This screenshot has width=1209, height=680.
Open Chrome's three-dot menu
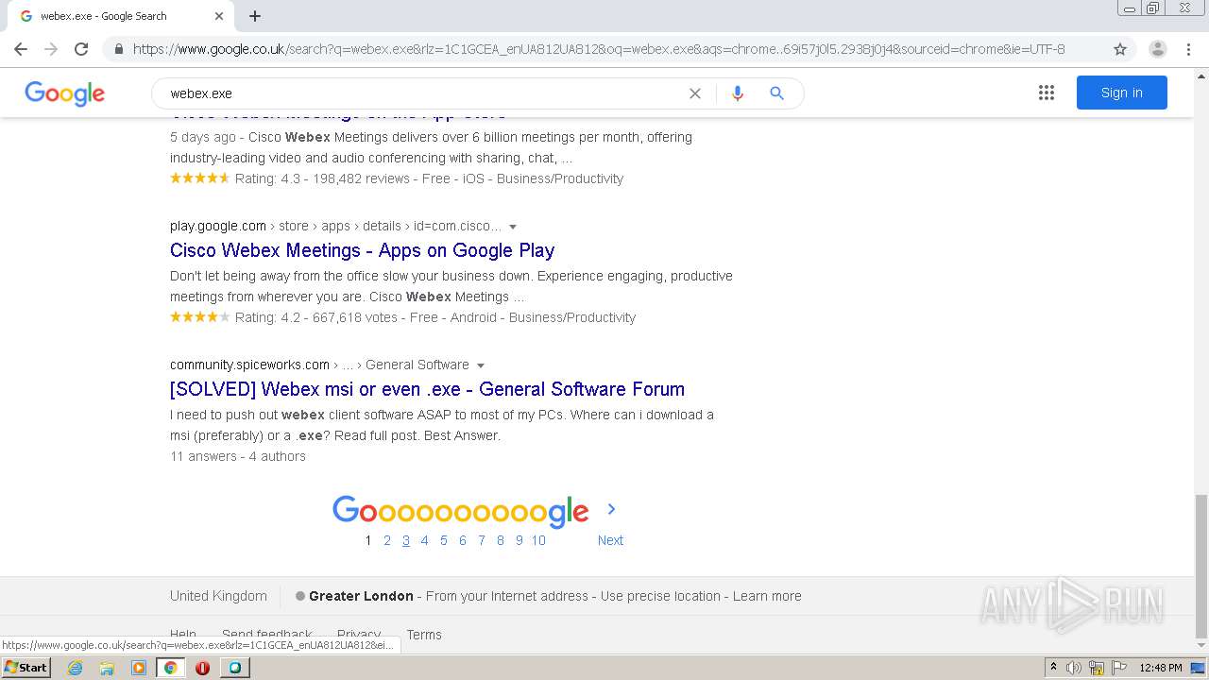pyautogui.click(x=1188, y=49)
